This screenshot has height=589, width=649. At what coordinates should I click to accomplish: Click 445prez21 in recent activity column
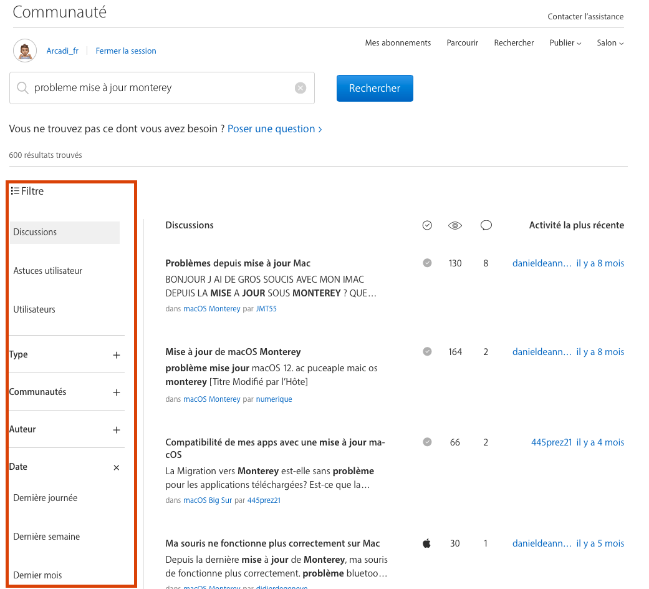point(551,442)
